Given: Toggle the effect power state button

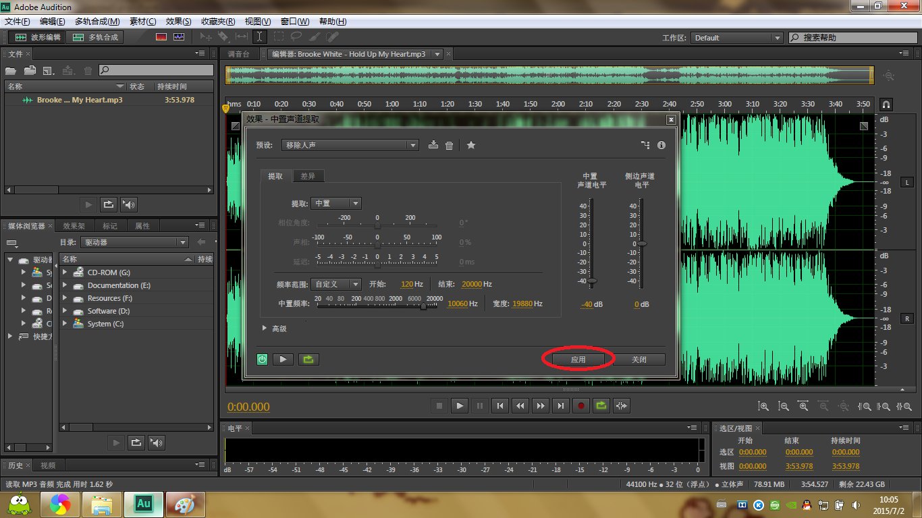Looking at the screenshot, I should click(x=262, y=359).
